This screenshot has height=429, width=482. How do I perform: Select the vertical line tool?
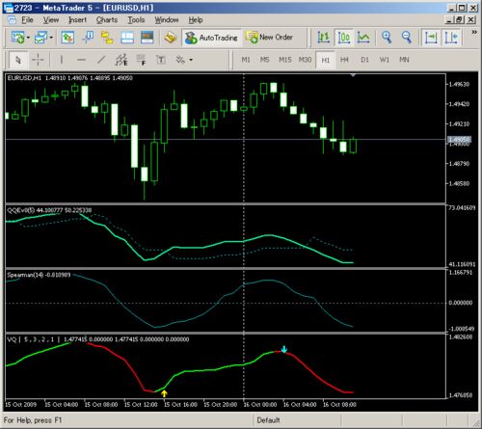click(x=62, y=60)
